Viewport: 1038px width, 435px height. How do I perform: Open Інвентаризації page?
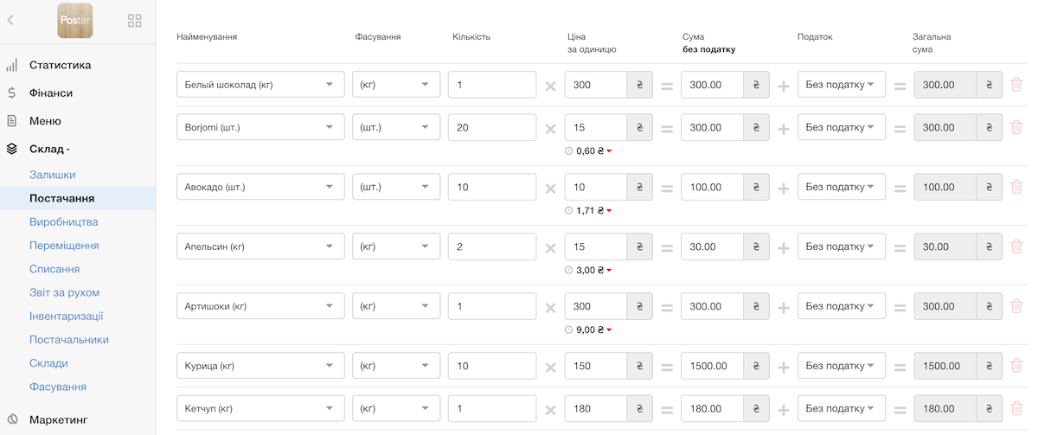pos(67,316)
